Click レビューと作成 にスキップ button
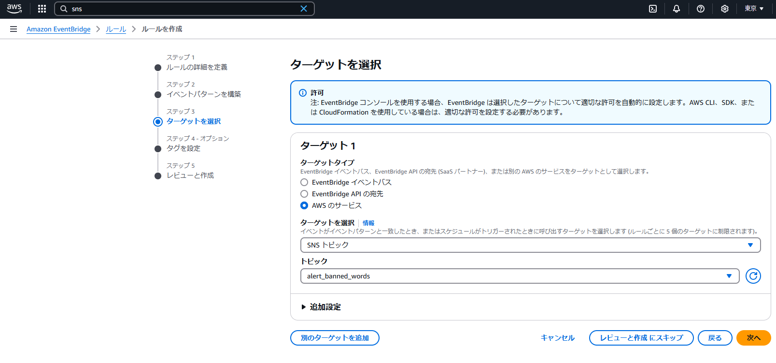 click(641, 338)
